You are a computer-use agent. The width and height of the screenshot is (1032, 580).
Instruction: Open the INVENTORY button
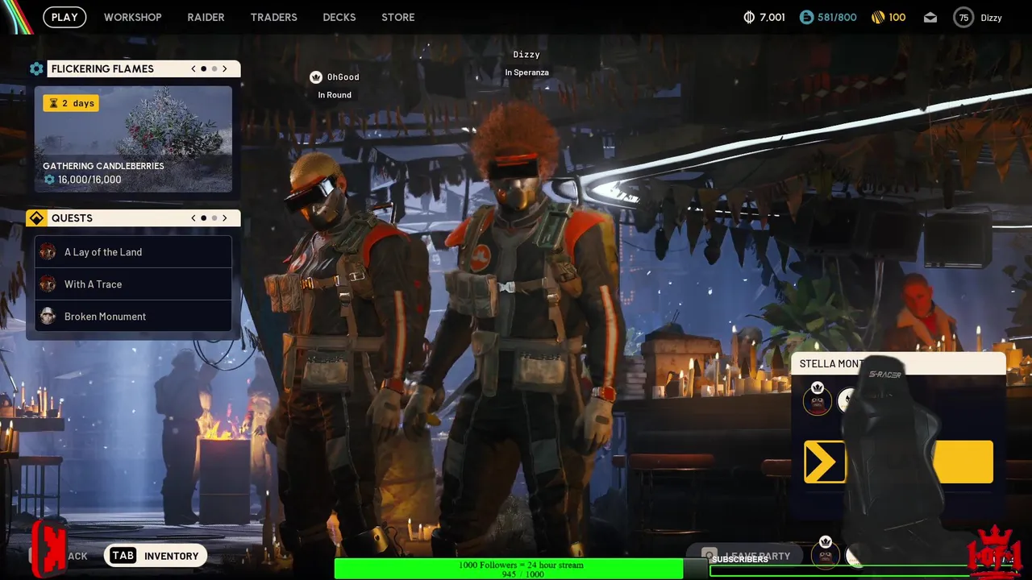pos(156,556)
